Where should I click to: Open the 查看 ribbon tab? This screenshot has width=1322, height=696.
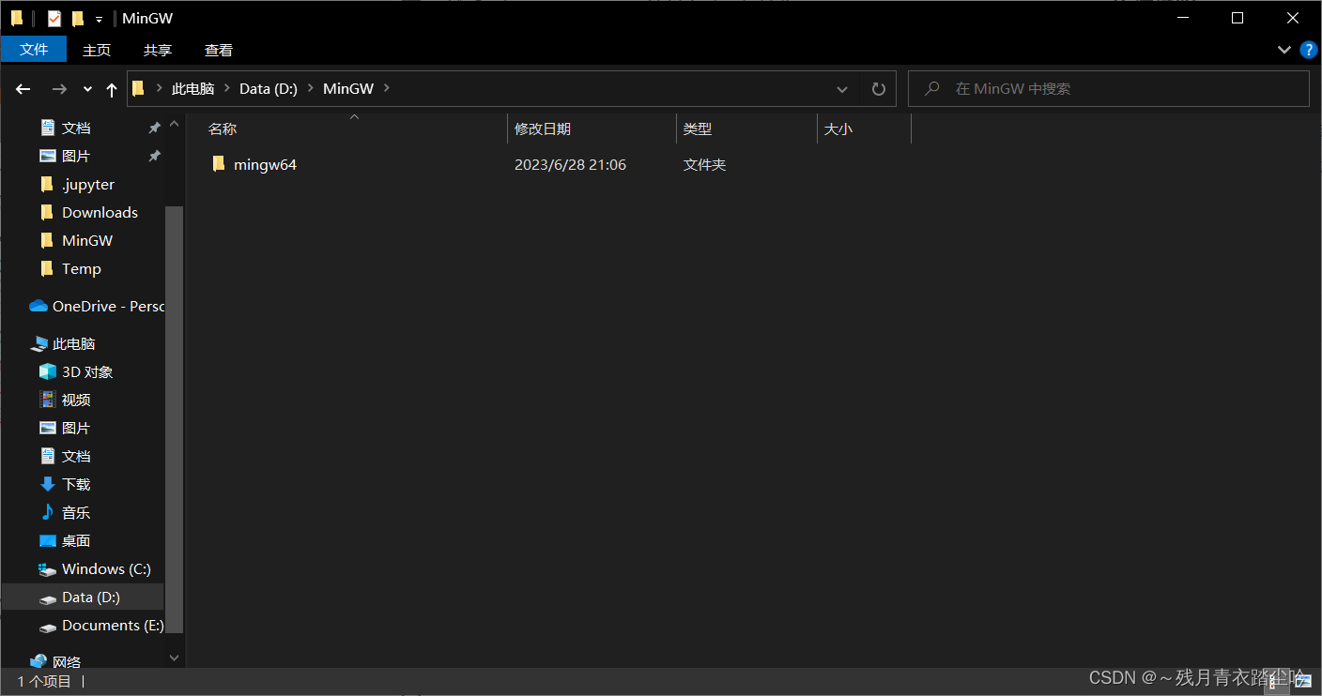[x=219, y=50]
